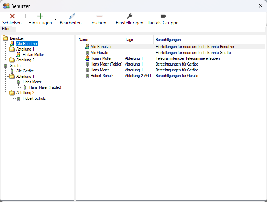
Task: Select Alle Geräte in the tree
Action: tap(25, 71)
